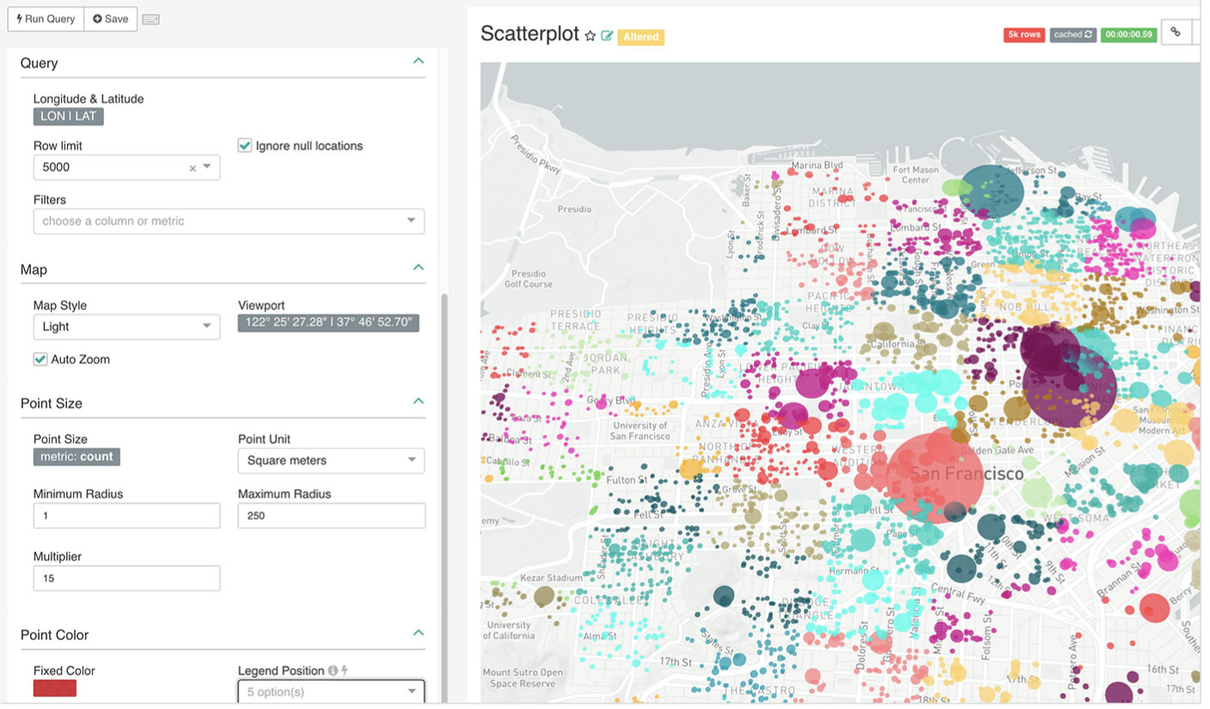Click the edit chart properties icon
Image resolution: width=1210 pixels, height=709 pixels.
[x=607, y=36]
